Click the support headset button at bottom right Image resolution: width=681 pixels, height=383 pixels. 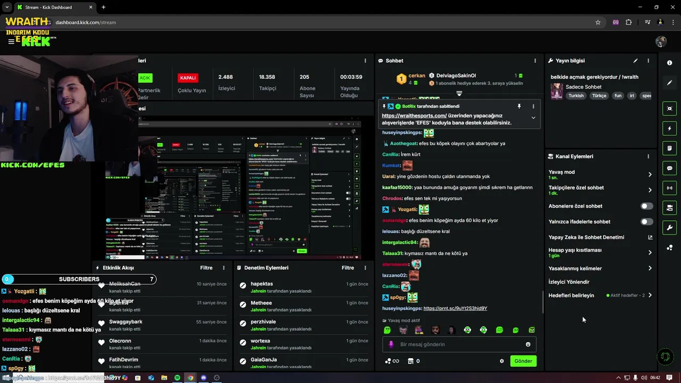pos(665,356)
